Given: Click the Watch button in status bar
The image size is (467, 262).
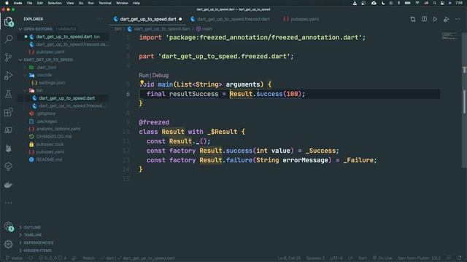Looking at the screenshot, I should click(88, 258).
